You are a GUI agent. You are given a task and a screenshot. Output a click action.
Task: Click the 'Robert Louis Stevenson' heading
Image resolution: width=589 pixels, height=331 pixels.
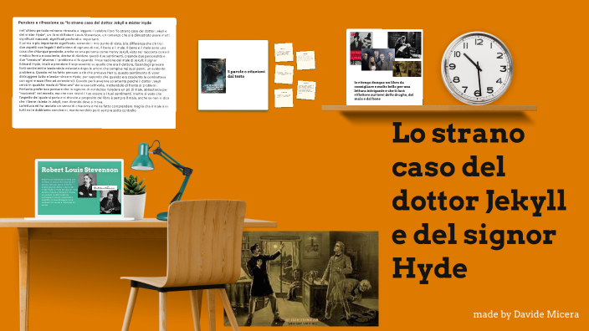(x=79, y=170)
